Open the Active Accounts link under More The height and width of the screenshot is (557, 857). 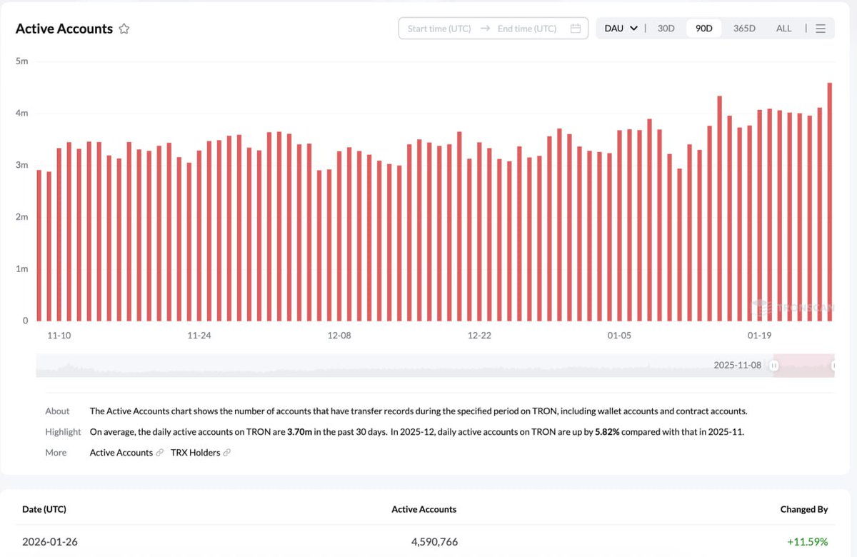pos(121,452)
